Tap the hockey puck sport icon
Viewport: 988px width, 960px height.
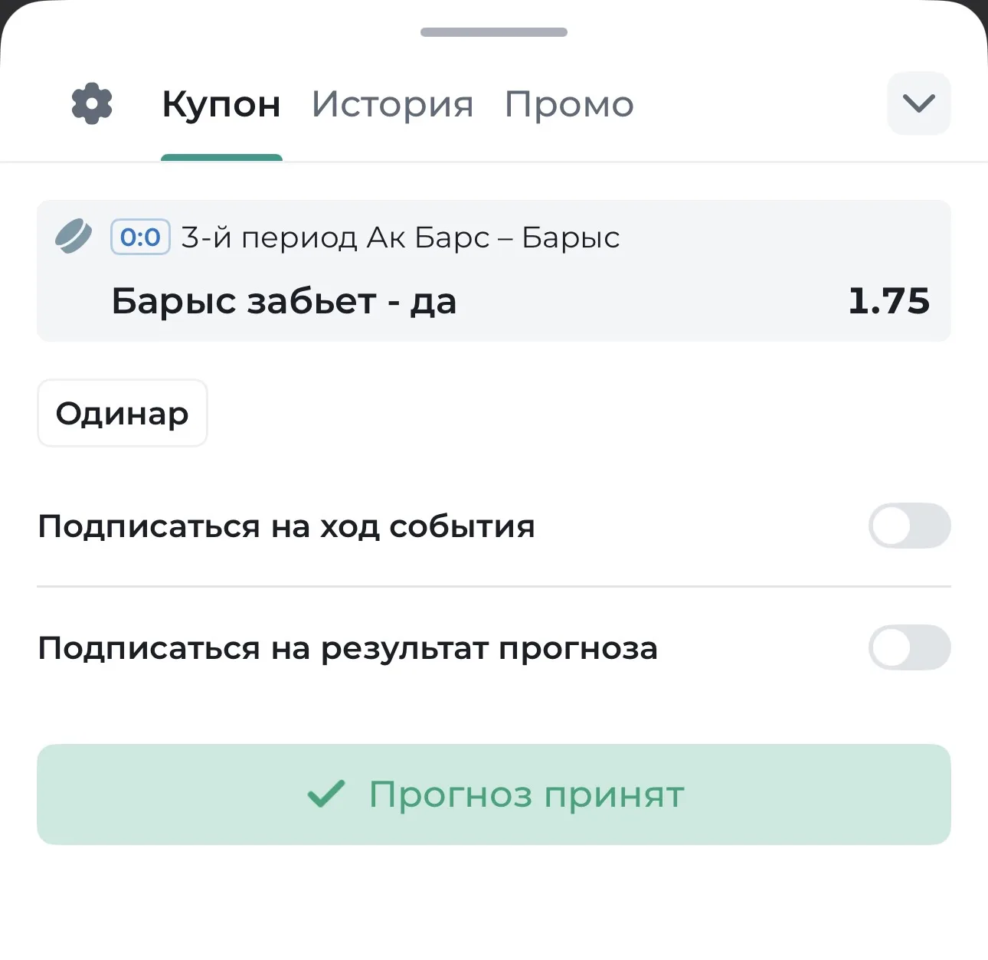tap(74, 236)
